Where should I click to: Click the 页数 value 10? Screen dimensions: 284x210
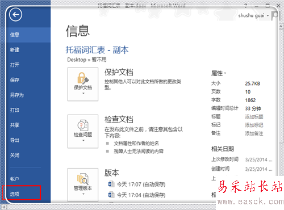coord(248,92)
